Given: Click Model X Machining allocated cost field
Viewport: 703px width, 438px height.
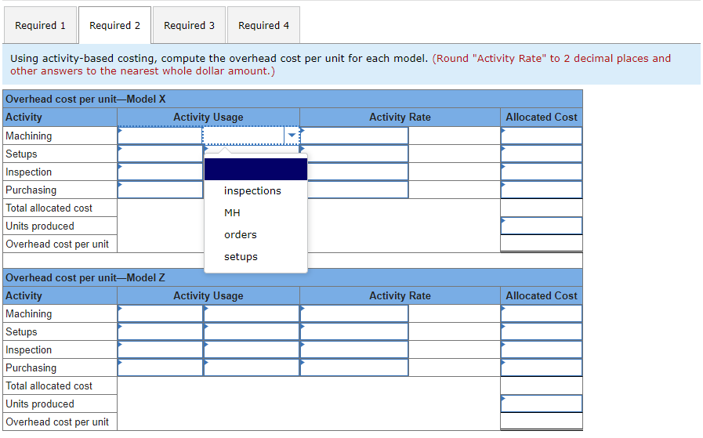Looking at the screenshot, I should pyautogui.click(x=542, y=136).
